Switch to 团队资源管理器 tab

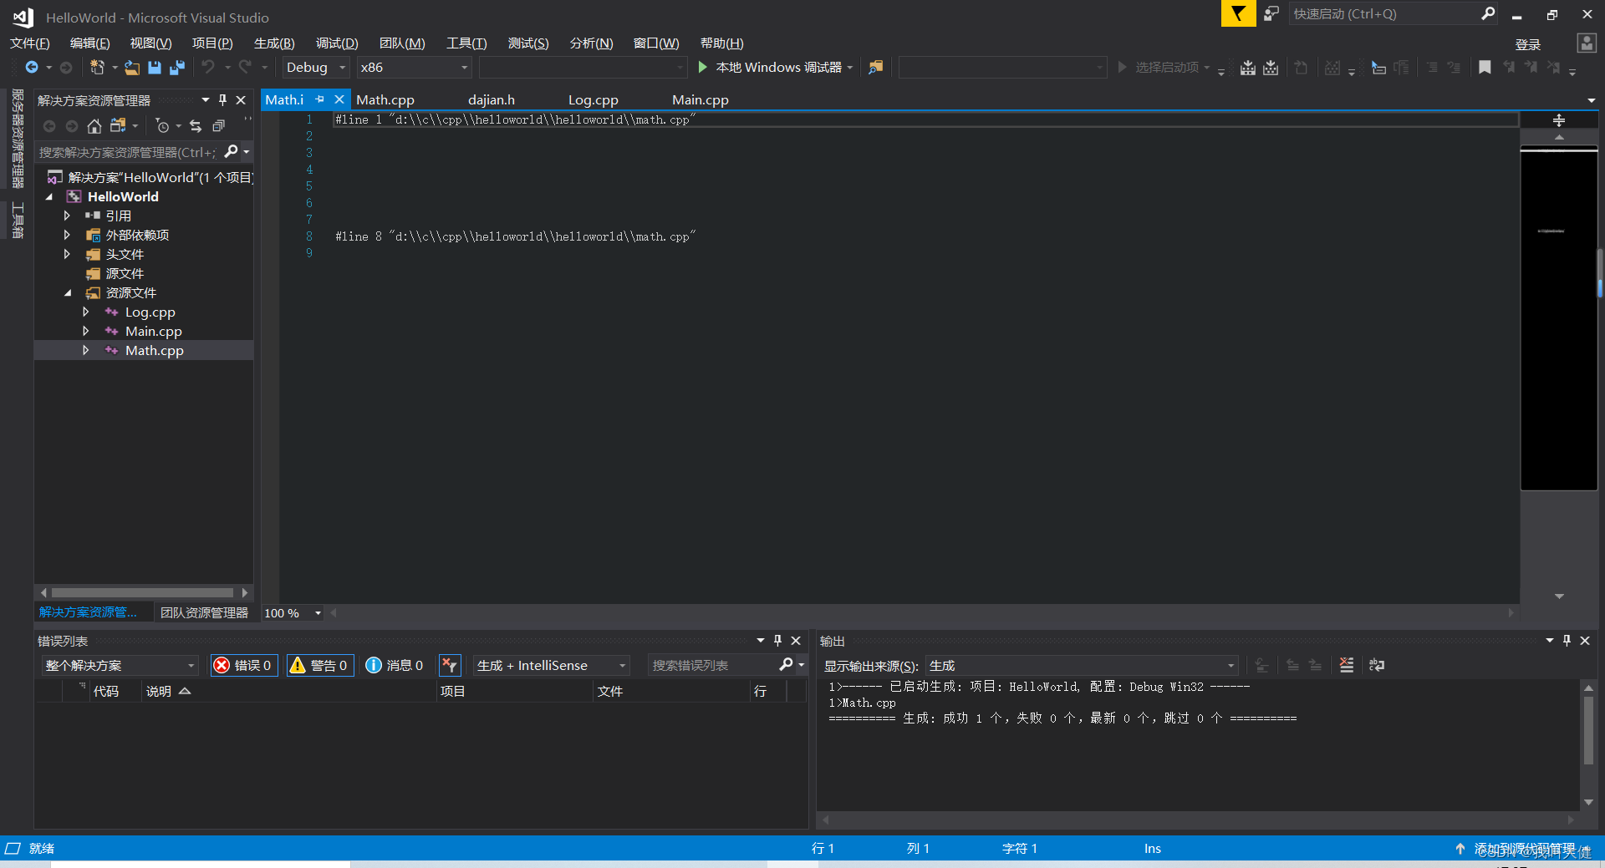pos(204,612)
